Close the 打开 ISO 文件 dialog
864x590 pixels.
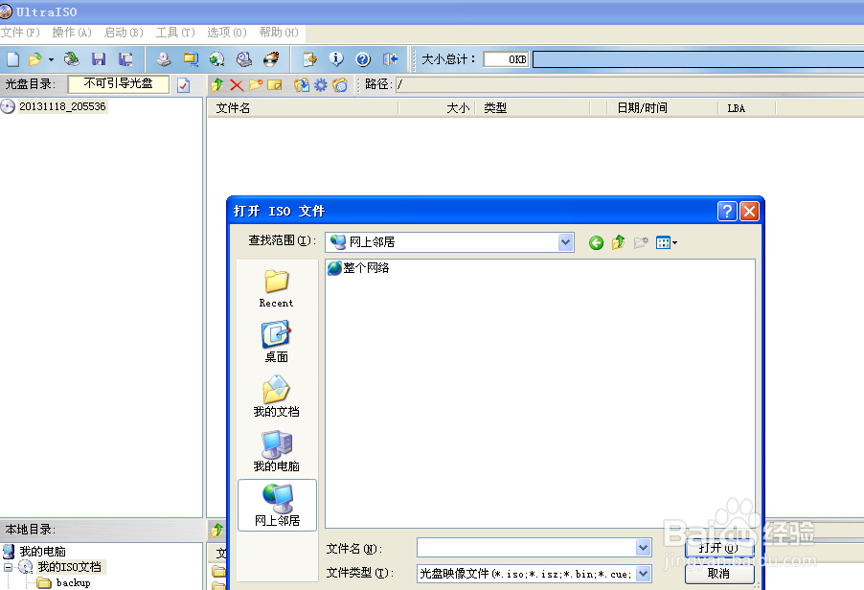point(749,211)
